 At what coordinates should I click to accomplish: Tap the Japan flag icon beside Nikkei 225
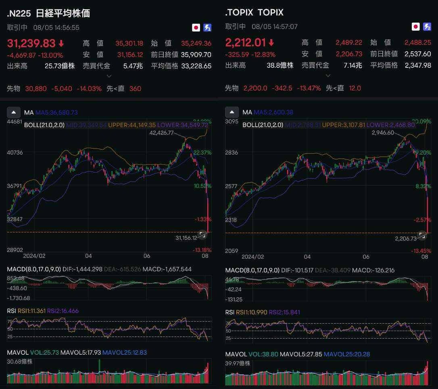196,27
